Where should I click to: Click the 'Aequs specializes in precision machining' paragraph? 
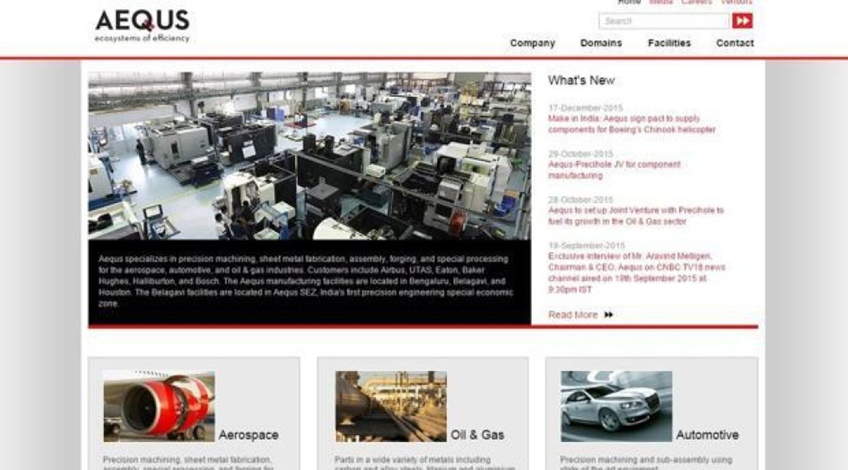306,281
